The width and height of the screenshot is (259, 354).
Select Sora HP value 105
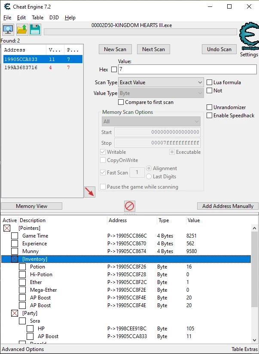190,329
